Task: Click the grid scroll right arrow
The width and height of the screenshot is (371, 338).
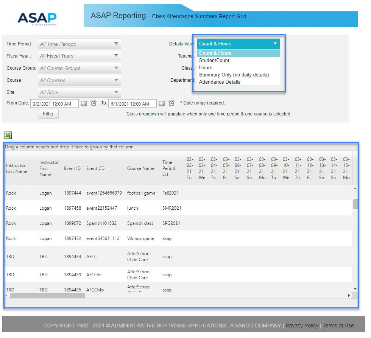Action: click(349, 296)
